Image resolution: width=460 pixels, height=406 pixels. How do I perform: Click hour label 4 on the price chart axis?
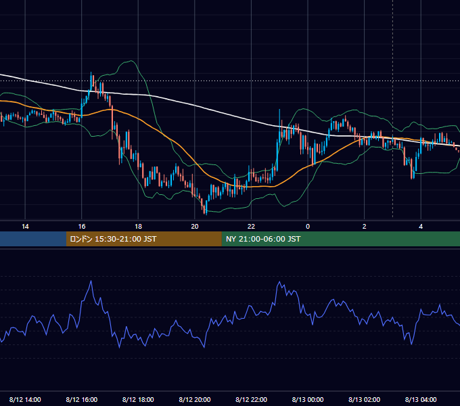click(421, 227)
